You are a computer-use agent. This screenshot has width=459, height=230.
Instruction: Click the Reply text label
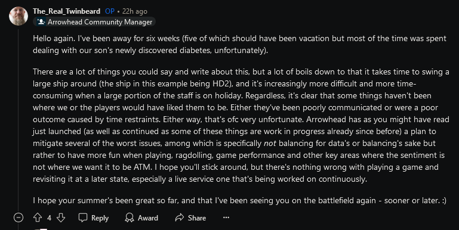click(x=100, y=218)
